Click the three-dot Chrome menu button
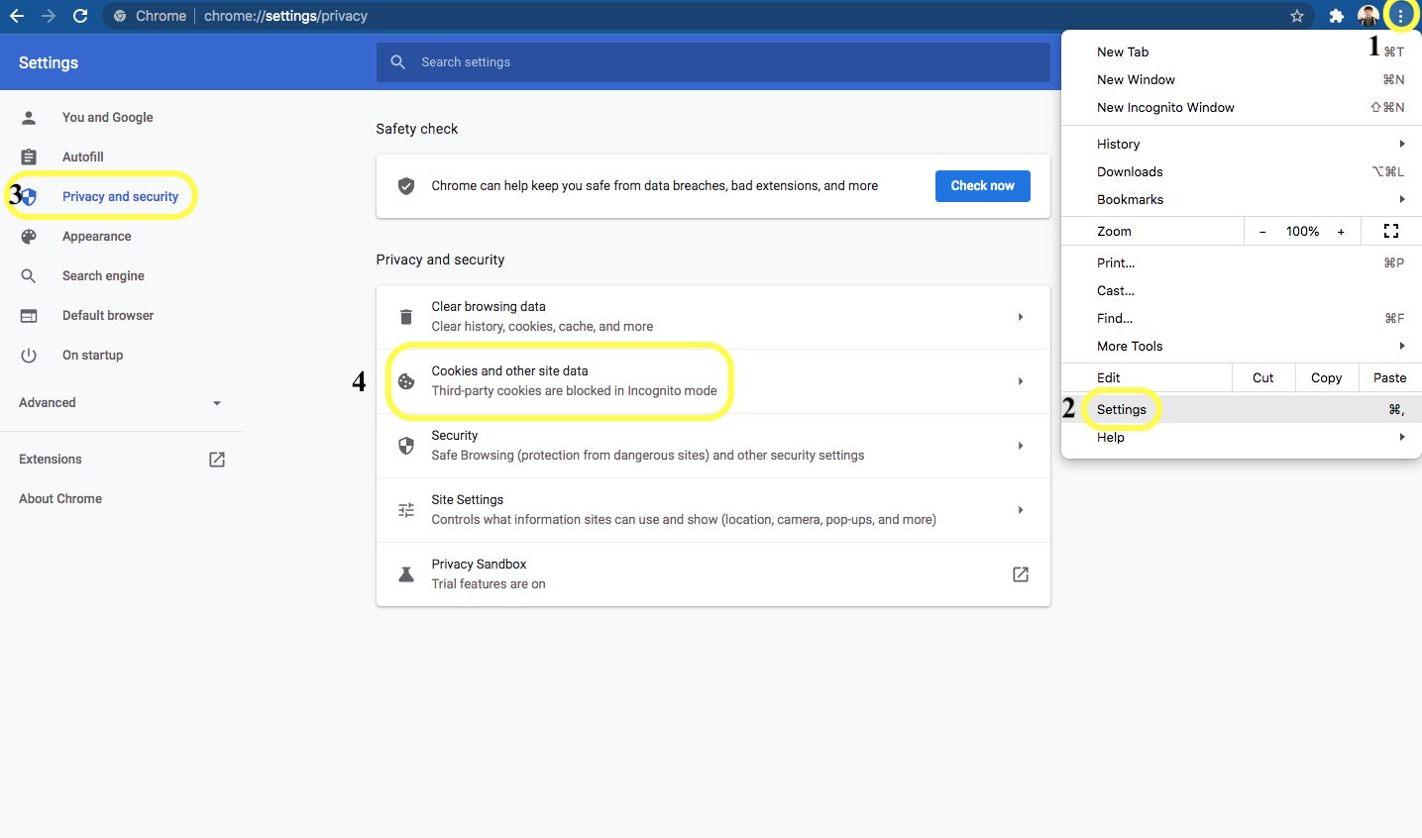The width and height of the screenshot is (1422, 838). [x=1400, y=16]
